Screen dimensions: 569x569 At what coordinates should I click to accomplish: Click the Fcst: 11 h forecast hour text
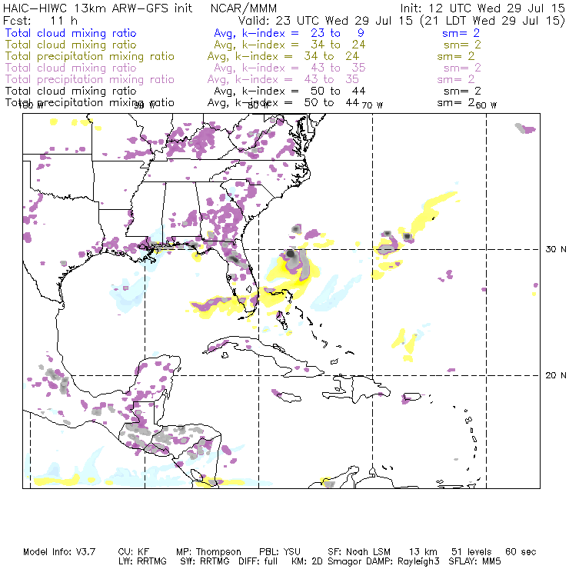click(40, 21)
